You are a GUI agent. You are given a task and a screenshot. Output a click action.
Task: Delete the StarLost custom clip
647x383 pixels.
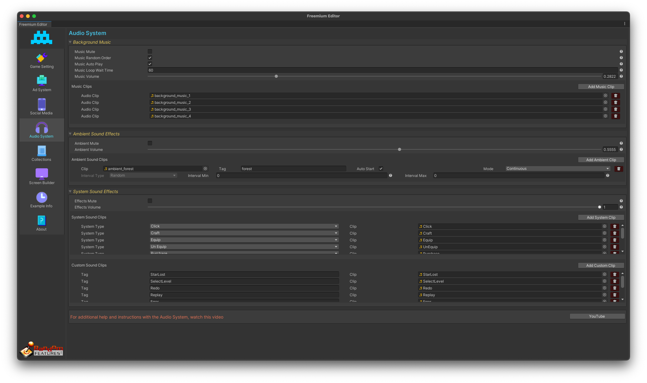[x=614, y=275]
